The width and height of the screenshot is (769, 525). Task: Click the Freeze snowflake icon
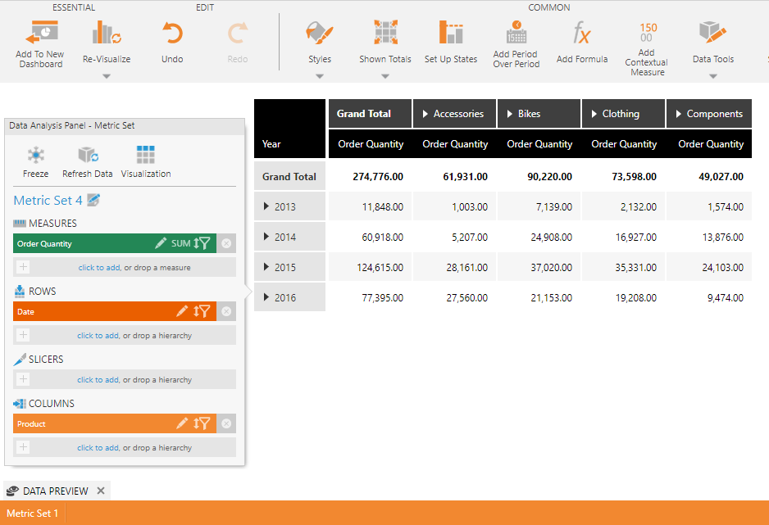(x=36, y=156)
